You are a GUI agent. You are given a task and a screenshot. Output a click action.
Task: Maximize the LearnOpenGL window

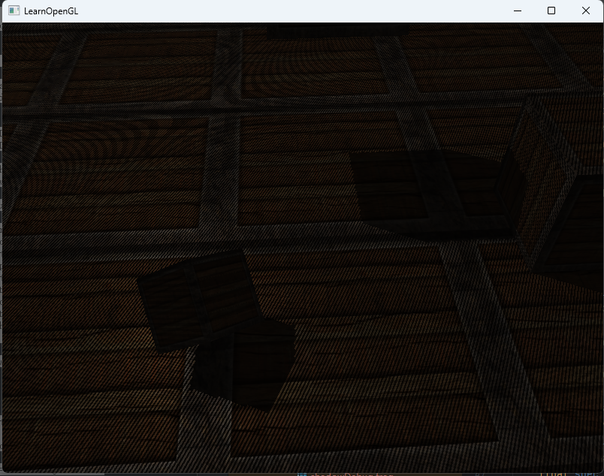551,11
